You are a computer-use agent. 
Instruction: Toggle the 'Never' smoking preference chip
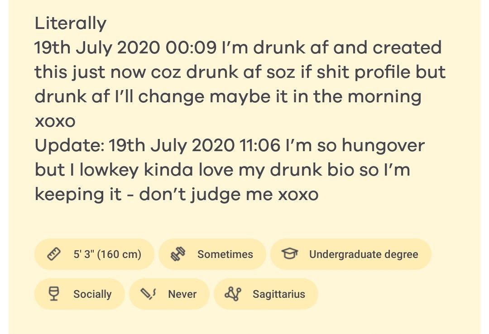click(170, 294)
